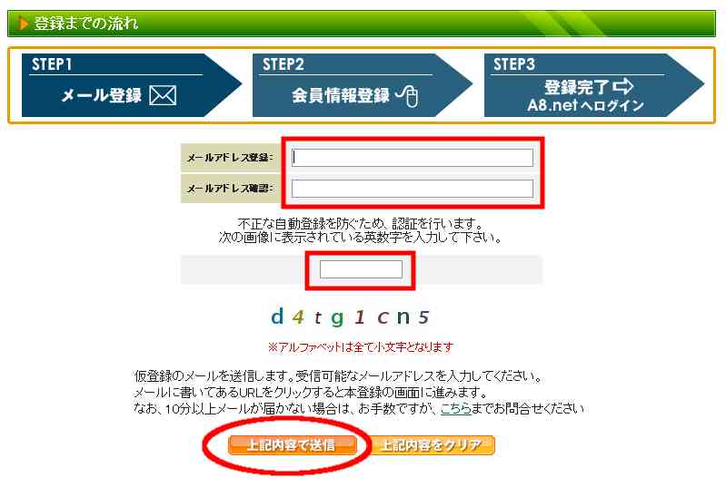Viewport: 726px width, 487px height.
Task: Open the こちら inquiry link
Action: [x=455, y=408]
